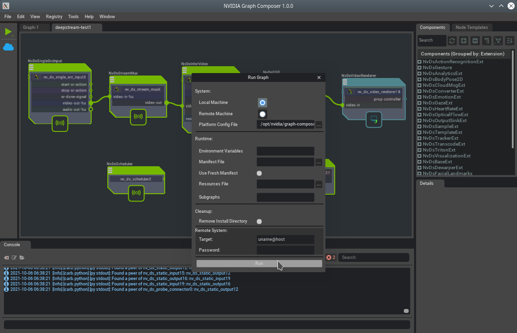This screenshot has height=333, width=517.
Task: Expand the NvDsBaseExt component group
Action: (419, 162)
